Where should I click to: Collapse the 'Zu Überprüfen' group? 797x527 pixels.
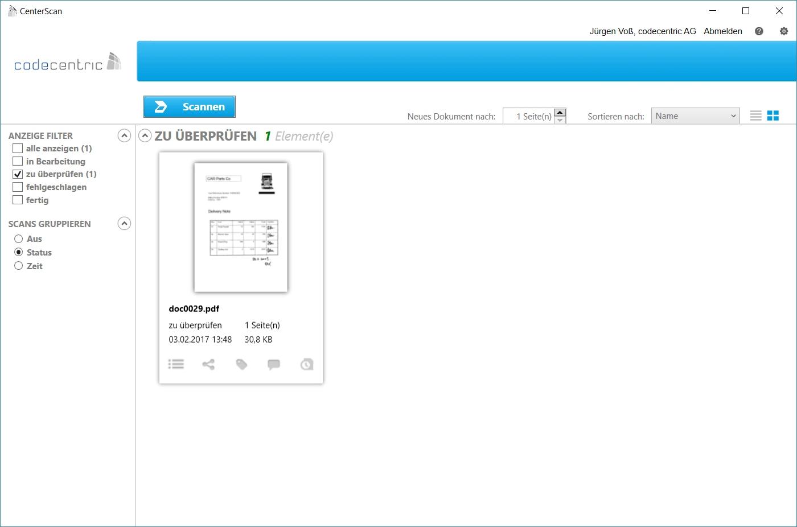(x=145, y=136)
